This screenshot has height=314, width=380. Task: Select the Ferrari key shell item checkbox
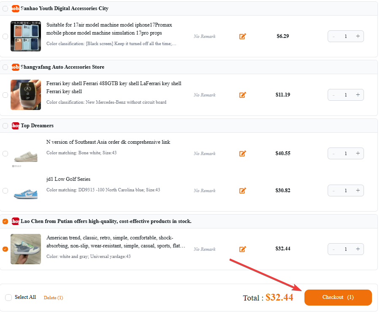[5, 95]
